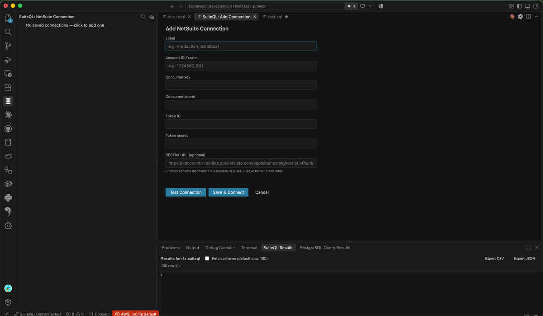
Task: Open the Debug Console panel tab
Action: (x=220, y=247)
